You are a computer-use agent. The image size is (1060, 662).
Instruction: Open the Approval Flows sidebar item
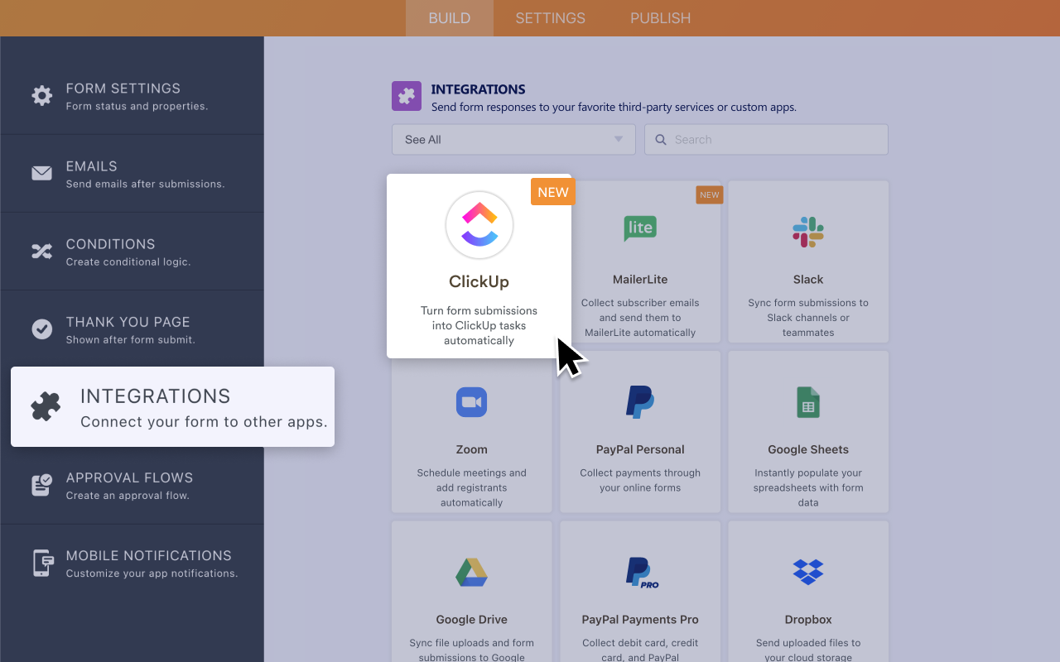coord(129,485)
